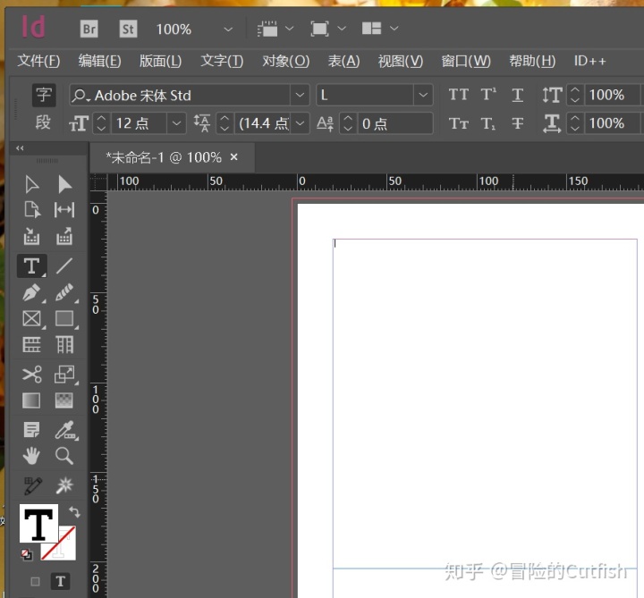Image resolution: width=644 pixels, height=598 pixels.
Task: Open Adobe Stock via St icon
Action: (128, 29)
